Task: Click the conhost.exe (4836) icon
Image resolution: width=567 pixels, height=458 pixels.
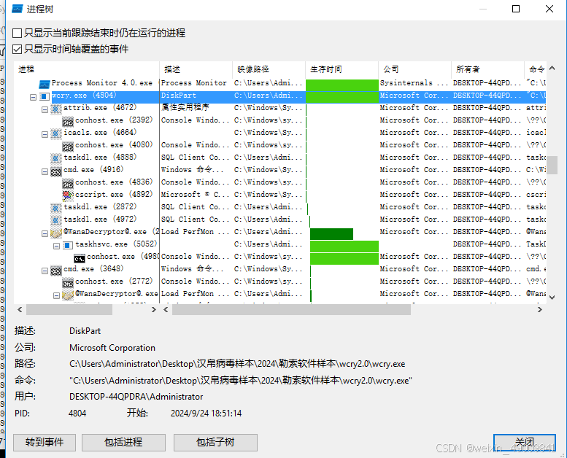Action: point(68,183)
